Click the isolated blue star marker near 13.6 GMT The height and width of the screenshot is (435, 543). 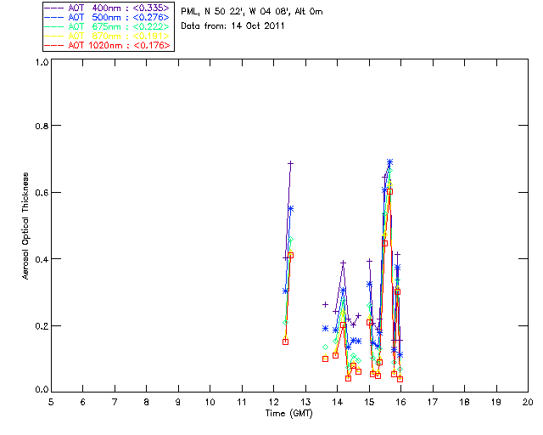(x=325, y=328)
